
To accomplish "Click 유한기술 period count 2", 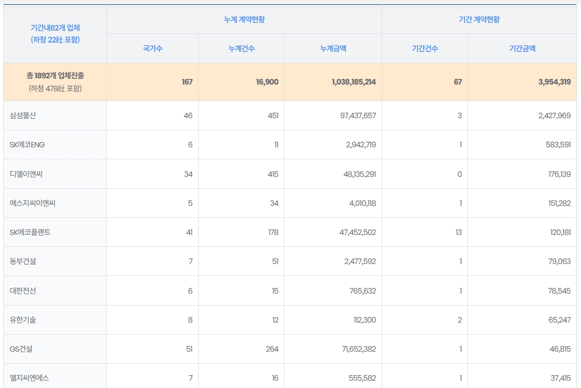I will click(x=460, y=320).
